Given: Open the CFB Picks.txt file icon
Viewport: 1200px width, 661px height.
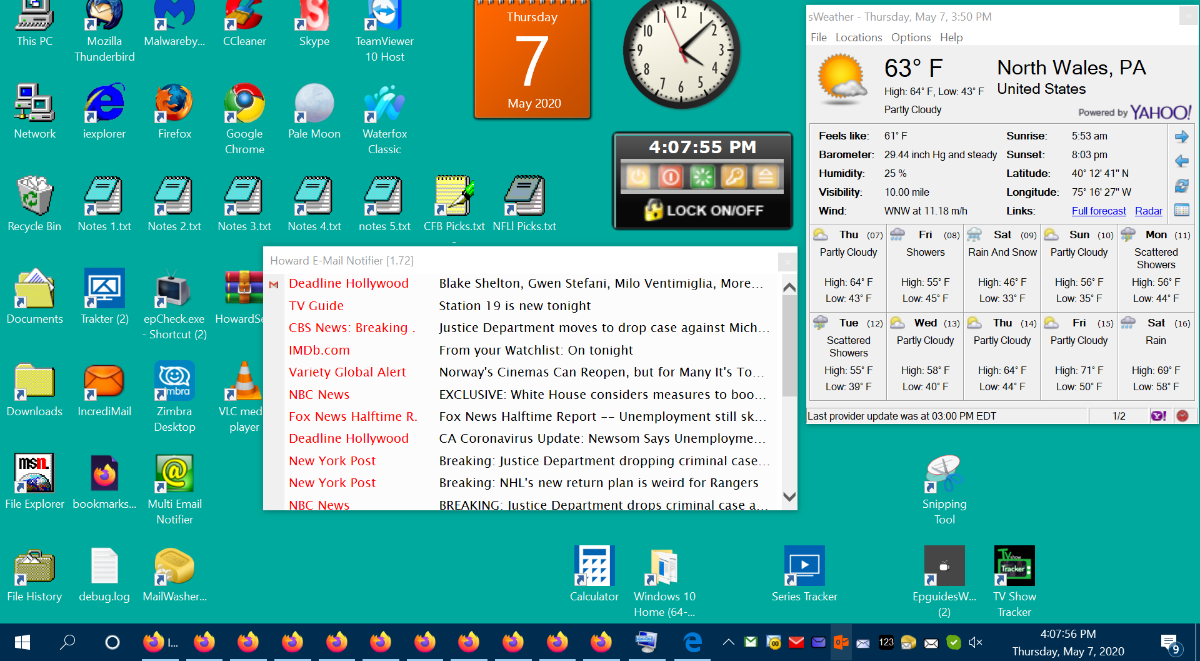Looking at the screenshot, I should [454, 204].
